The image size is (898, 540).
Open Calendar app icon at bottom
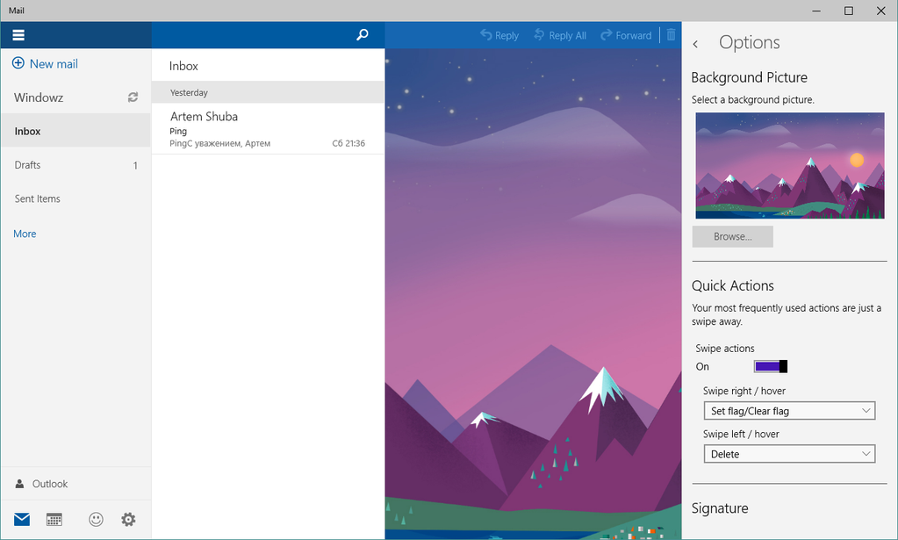point(54,520)
